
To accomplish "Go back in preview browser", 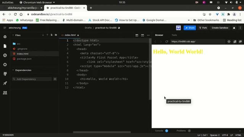I will [x=155, y=41].
